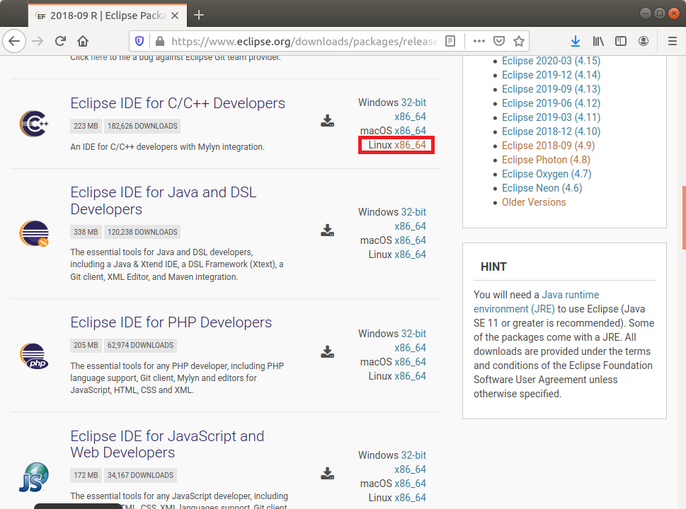Image resolution: width=686 pixels, height=509 pixels.
Task: Download PHP Linux x86_64 build
Action: pos(410,376)
